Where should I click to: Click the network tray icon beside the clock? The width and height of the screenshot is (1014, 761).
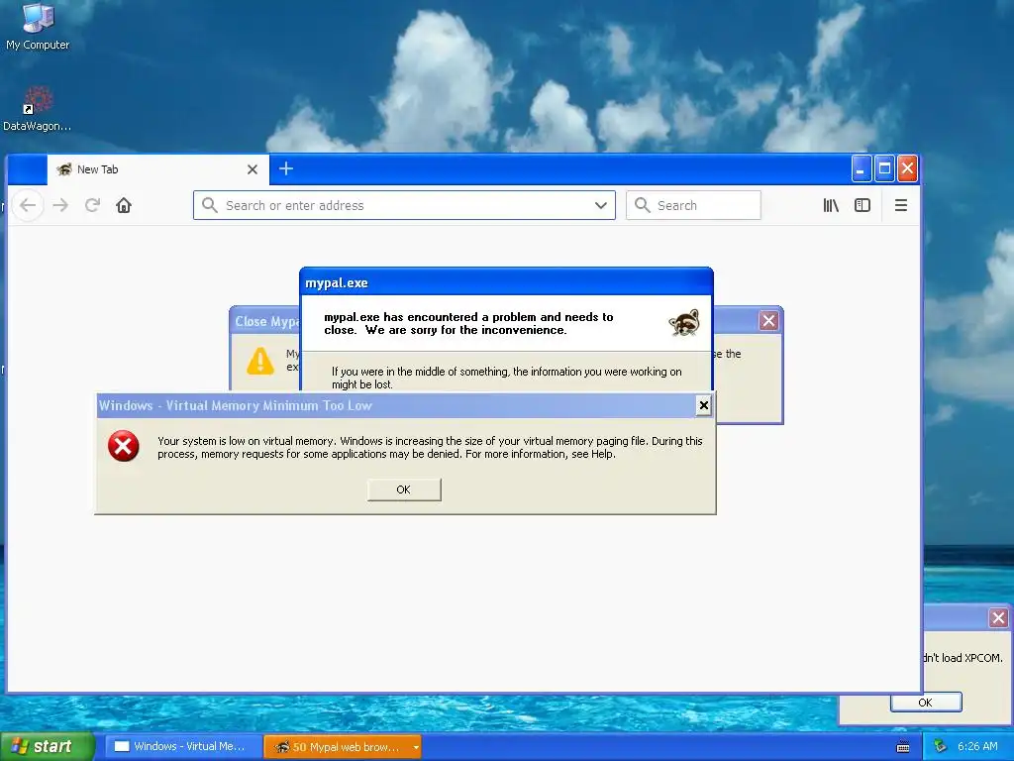pos(941,746)
